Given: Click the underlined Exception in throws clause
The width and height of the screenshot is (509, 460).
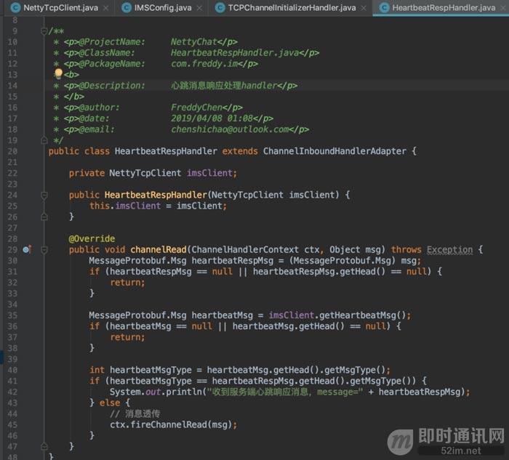Looking at the screenshot, I should coord(449,249).
